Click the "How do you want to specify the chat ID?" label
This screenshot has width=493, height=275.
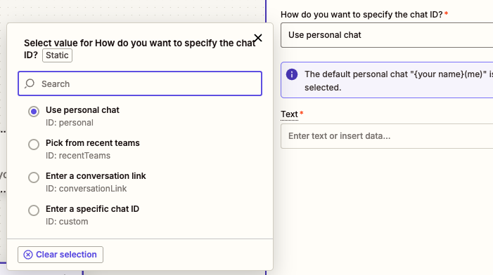(x=361, y=15)
